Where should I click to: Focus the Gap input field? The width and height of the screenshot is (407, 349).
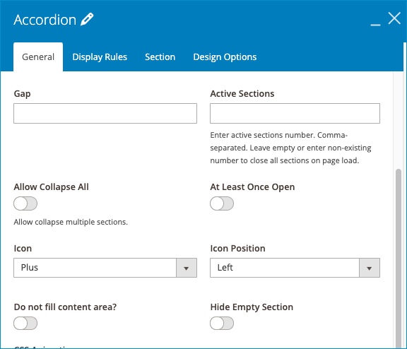click(x=105, y=114)
